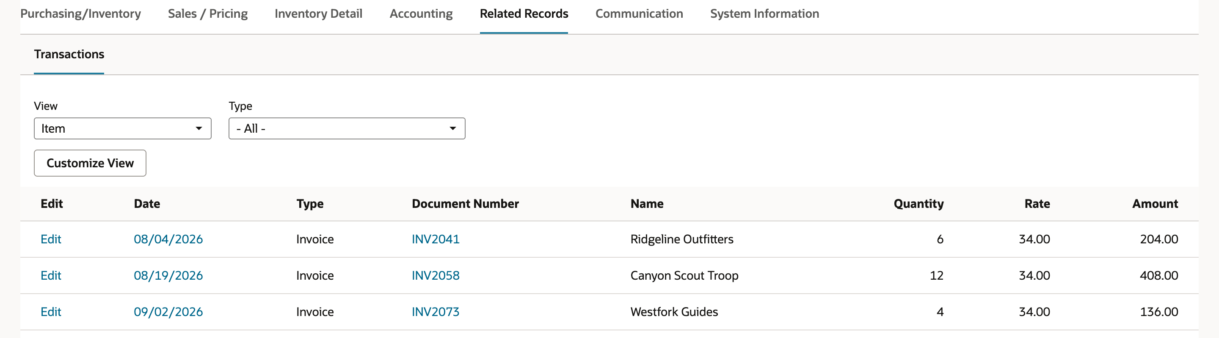Image resolution: width=1219 pixels, height=338 pixels.
Task: Switch to the Sales / Pricing tab
Action: click(208, 14)
